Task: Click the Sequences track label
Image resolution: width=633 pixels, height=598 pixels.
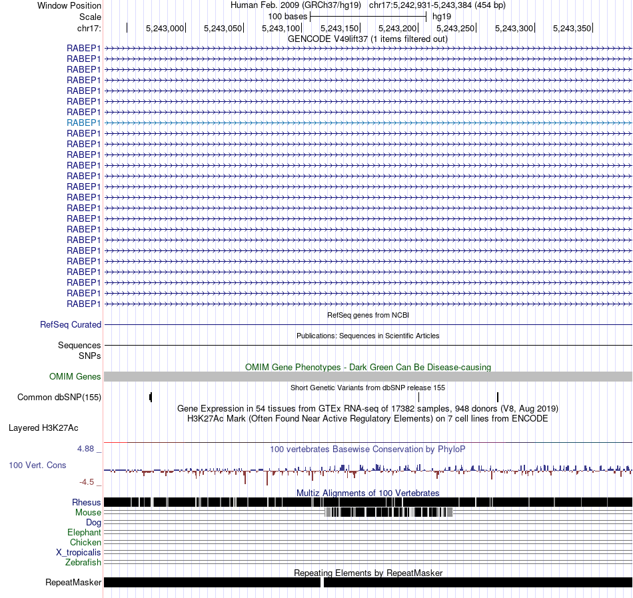Action: [79, 345]
